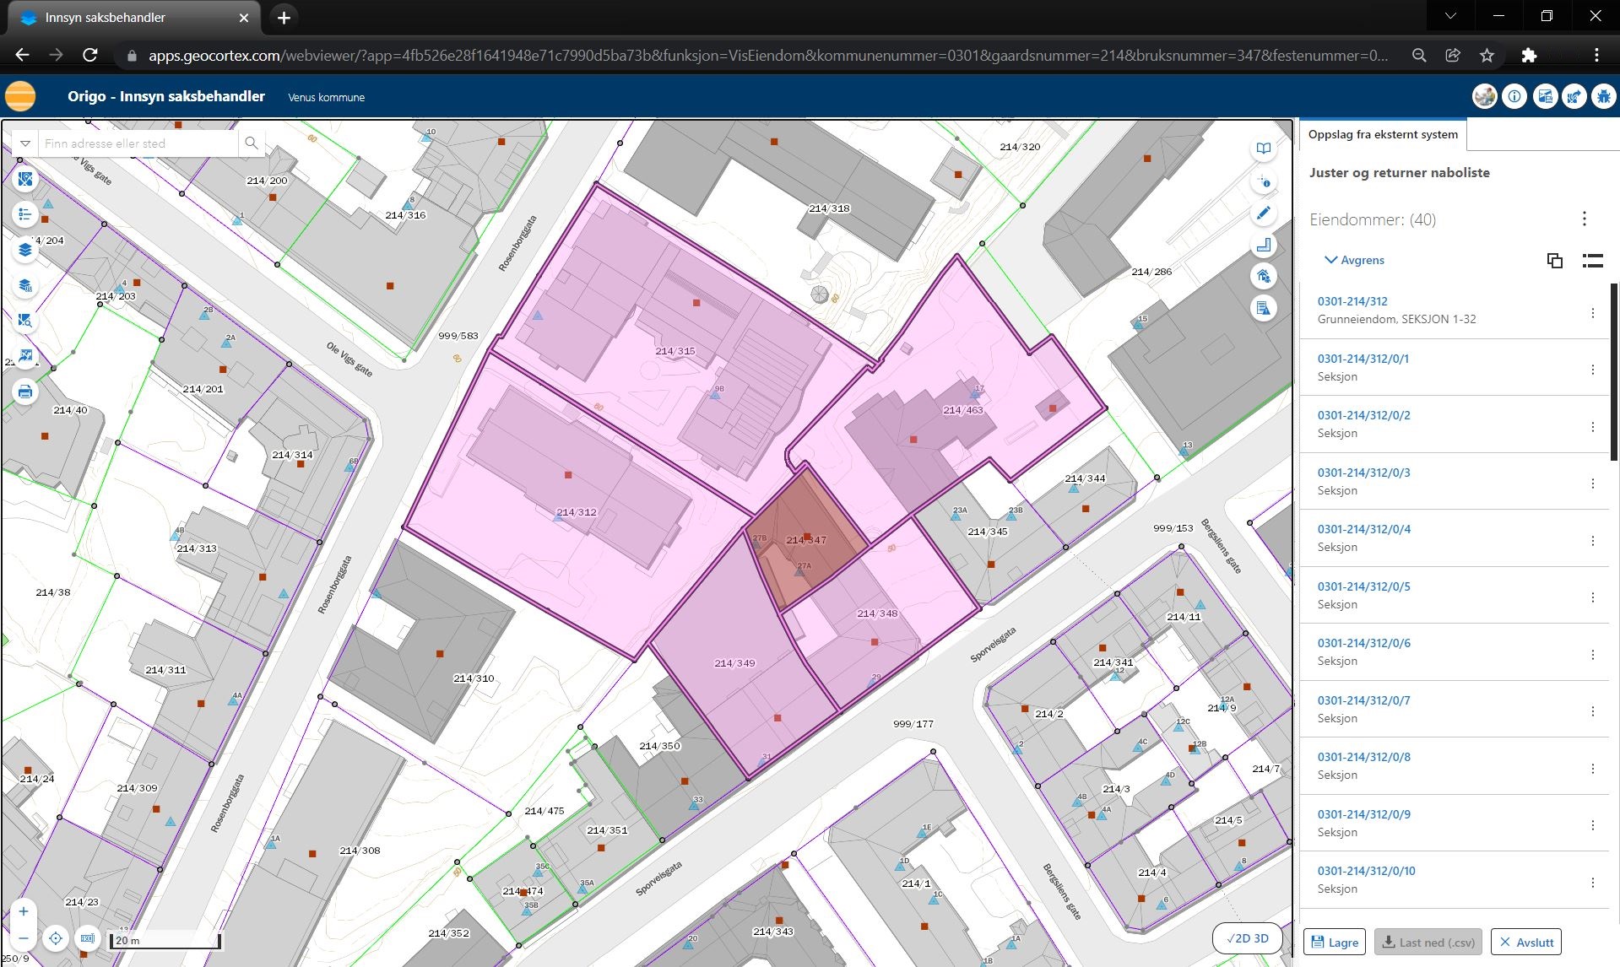
Task: Open the map location tool in left toolbar
Action: click(x=25, y=179)
